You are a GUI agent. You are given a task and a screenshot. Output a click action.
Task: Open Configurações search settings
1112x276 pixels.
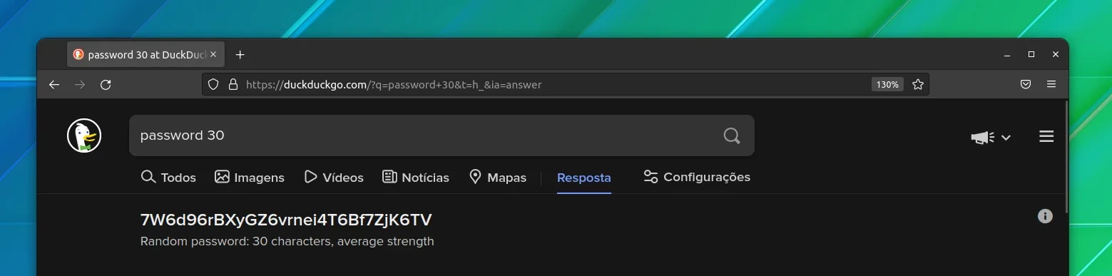[697, 176]
